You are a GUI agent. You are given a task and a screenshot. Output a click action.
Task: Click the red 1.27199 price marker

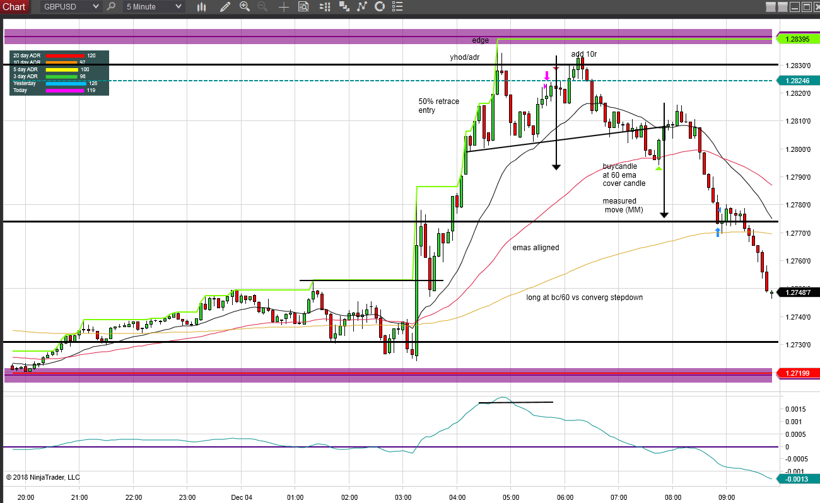coord(798,374)
